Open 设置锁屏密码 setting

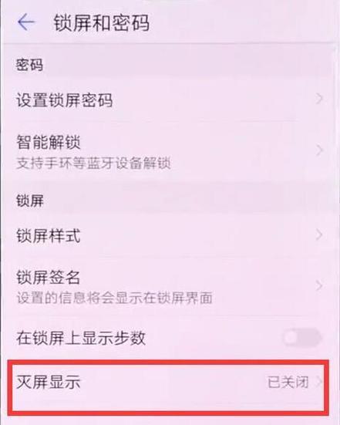pos(170,100)
